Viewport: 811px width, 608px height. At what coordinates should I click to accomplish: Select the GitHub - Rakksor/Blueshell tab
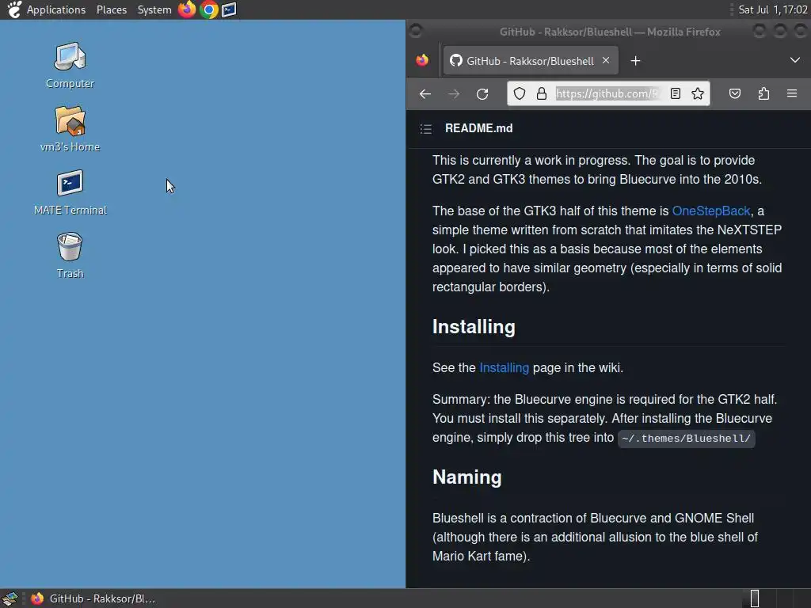[x=530, y=61]
